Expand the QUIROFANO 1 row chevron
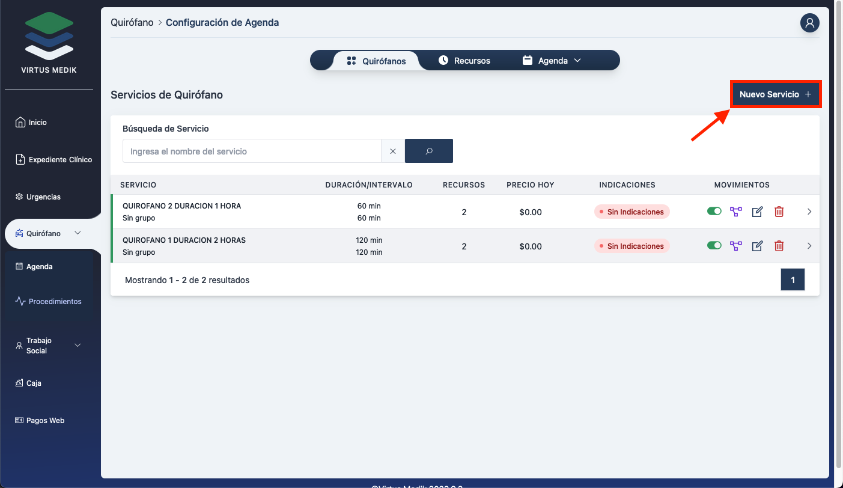Image resolution: width=843 pixels, height=488 pixels. [809, 246]
